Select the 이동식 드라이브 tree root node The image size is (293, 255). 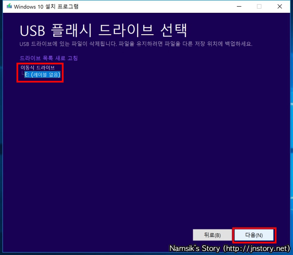point(38,68)
